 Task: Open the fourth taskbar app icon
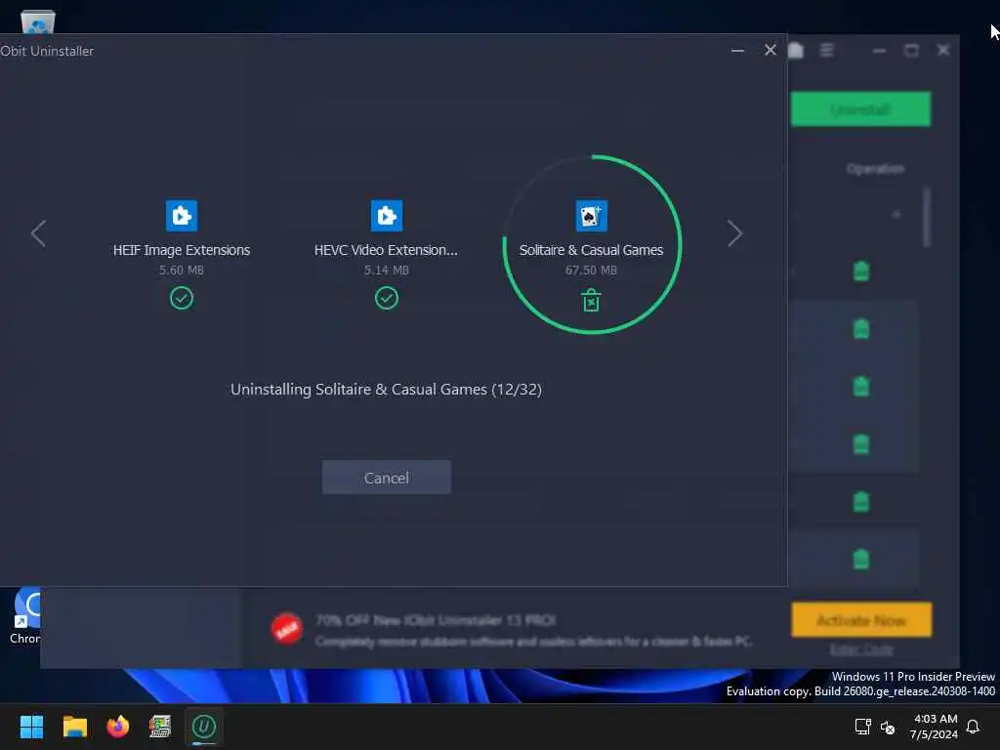point(160,727)
